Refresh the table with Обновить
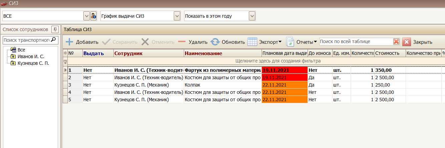Screen dimensions: 445x148 point(228,42)
